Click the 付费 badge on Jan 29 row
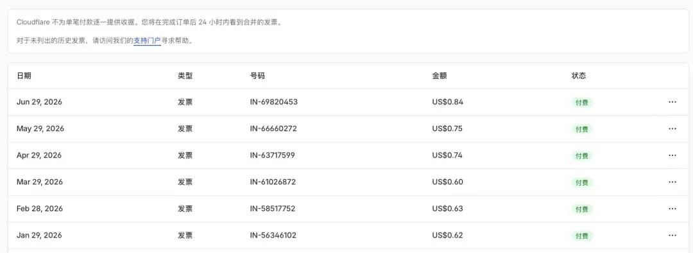This screenshot has height=253, width=693. 581,236
